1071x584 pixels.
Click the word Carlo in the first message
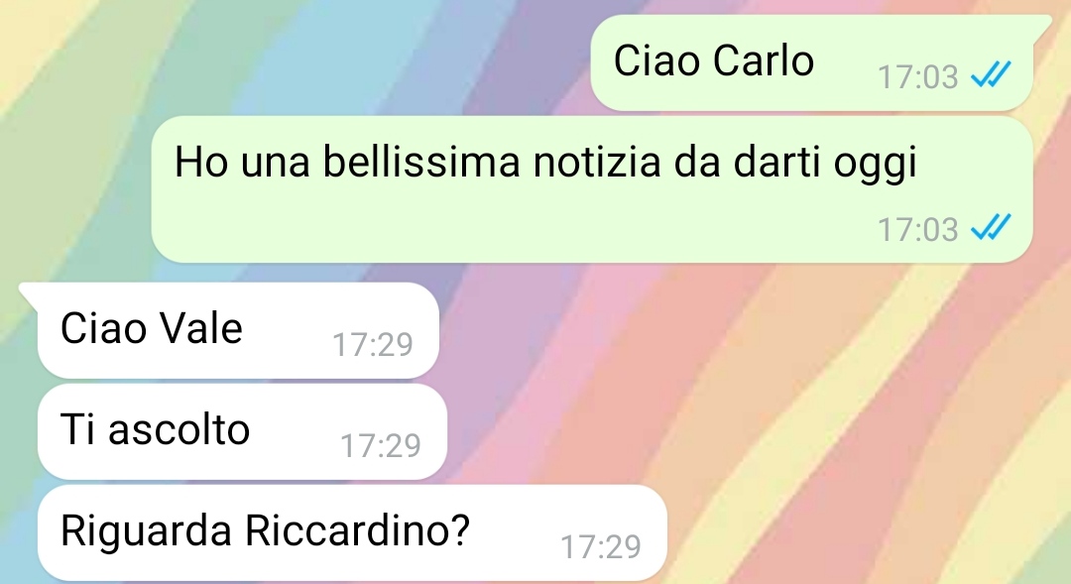(764, 60)
